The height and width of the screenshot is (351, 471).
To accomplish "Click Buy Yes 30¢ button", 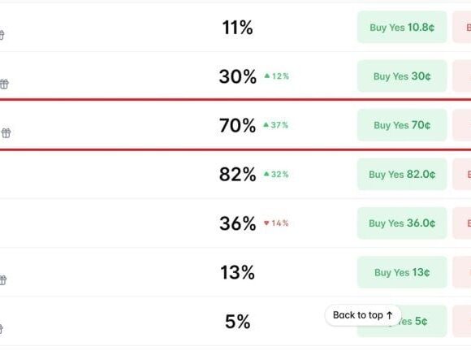I will [x=402, y=76].
